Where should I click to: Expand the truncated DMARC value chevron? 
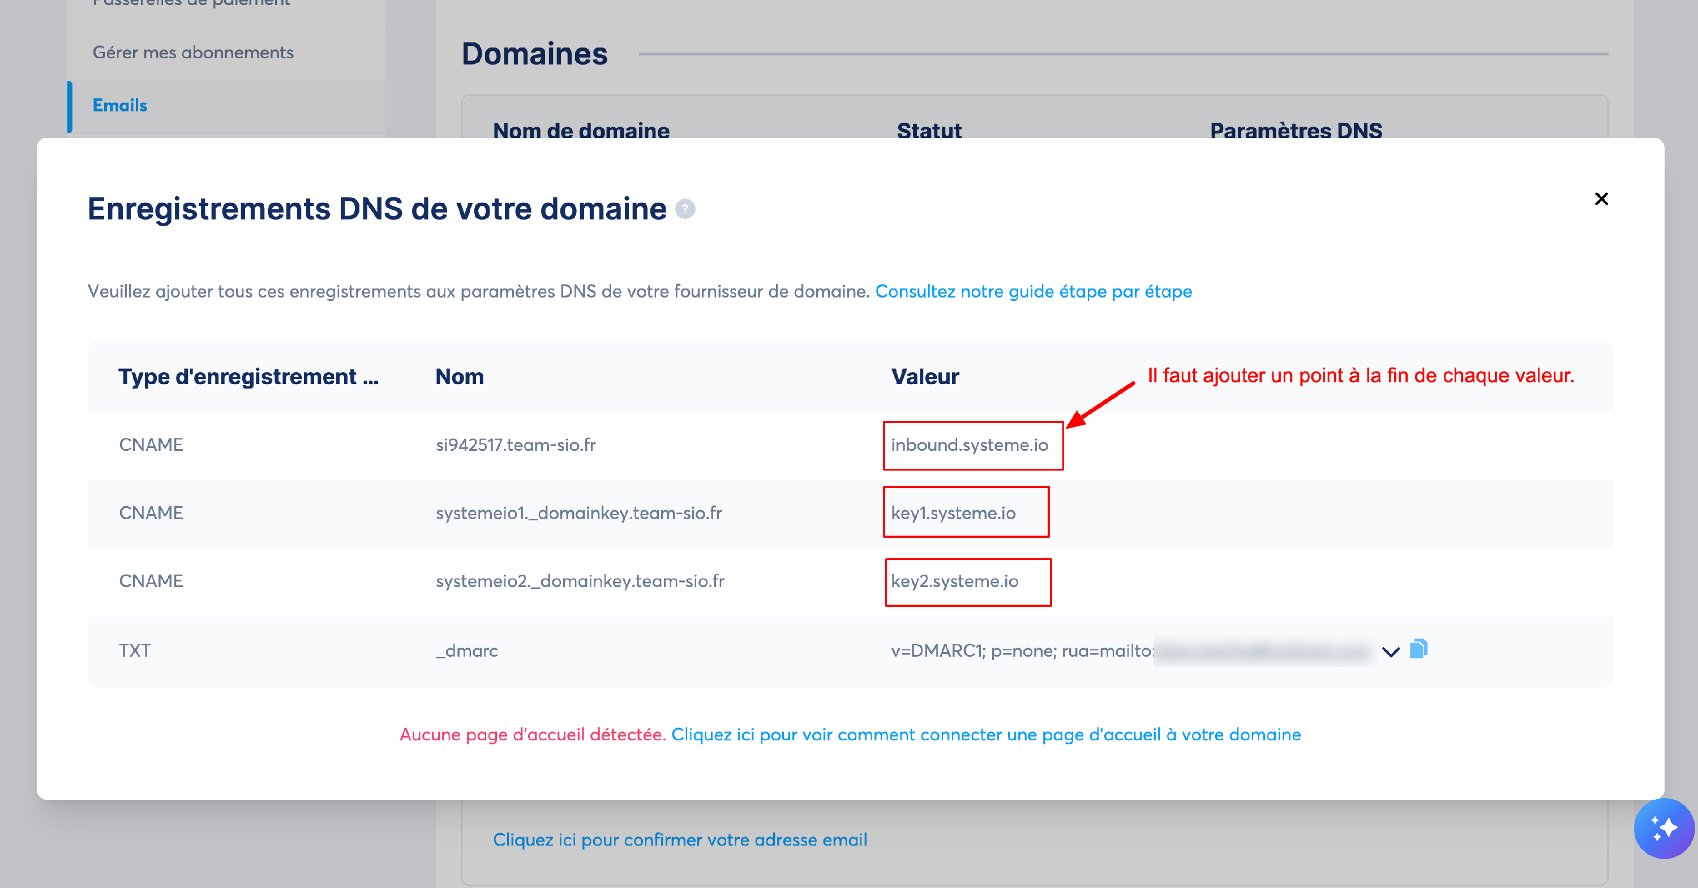click(1391, 652)
